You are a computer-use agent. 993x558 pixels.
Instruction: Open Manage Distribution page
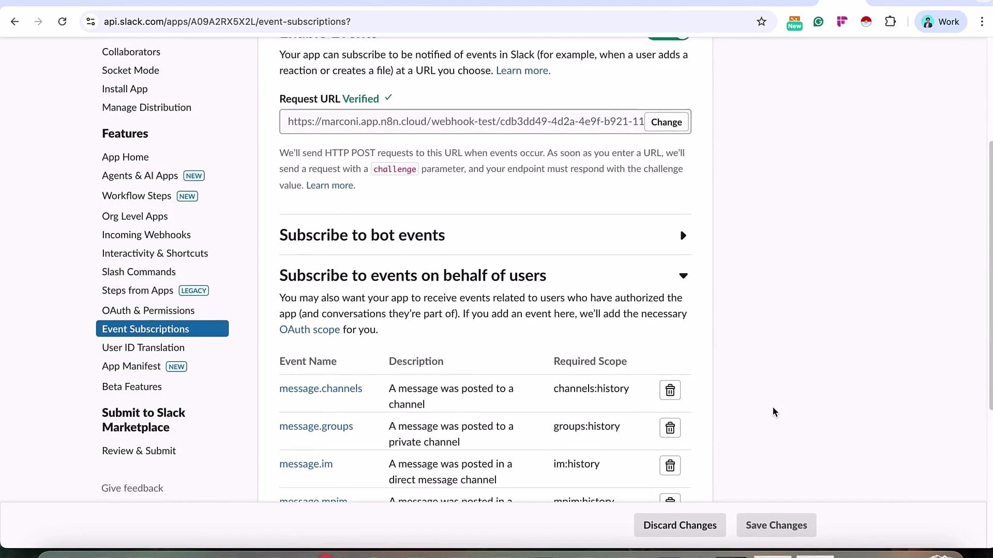(x=146, y=107)
